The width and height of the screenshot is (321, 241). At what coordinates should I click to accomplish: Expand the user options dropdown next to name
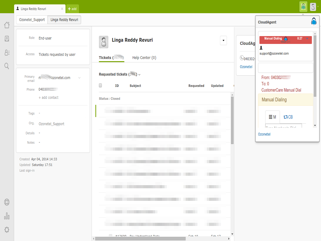pyautogui.click(x=223, y=40)
